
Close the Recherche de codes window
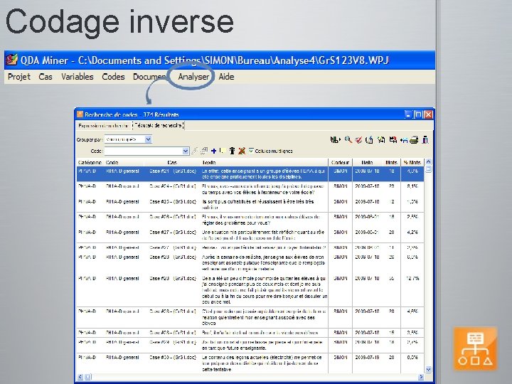point(428,114)
